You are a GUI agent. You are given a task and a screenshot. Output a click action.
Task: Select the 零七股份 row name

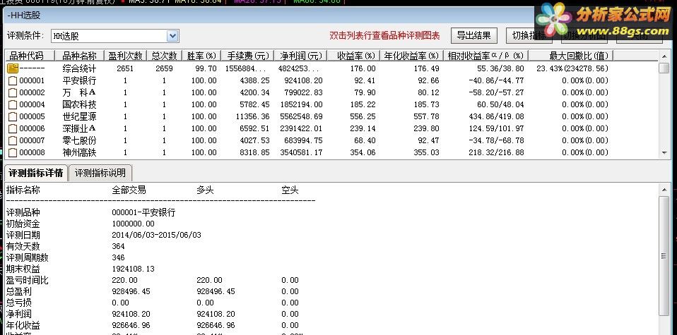(x=79, y=140)
